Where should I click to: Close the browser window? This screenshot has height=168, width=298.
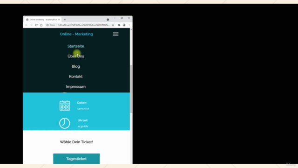[129, 18]
